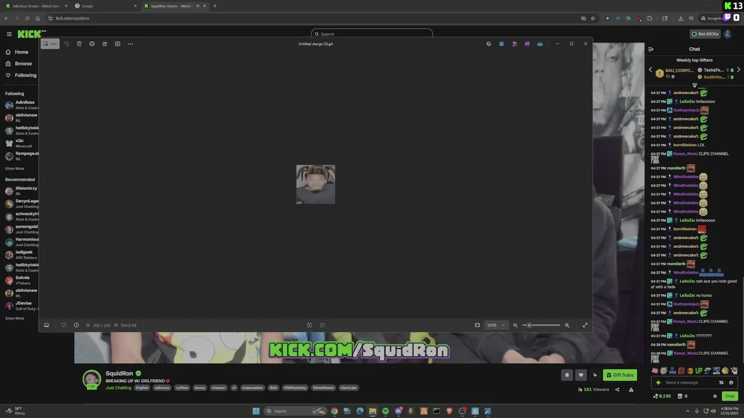Bookmark the page with the star icon
The width and height of the screenshot is (744, 418).
tap(593, 18)
